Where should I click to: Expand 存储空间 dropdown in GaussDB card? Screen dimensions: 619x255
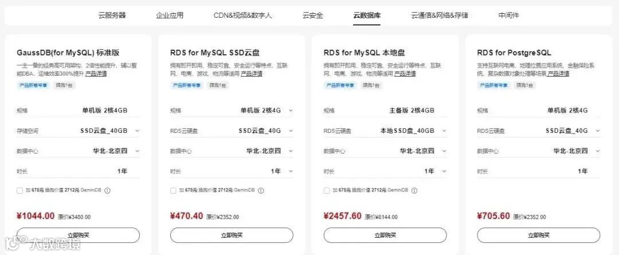click(137, 131)
